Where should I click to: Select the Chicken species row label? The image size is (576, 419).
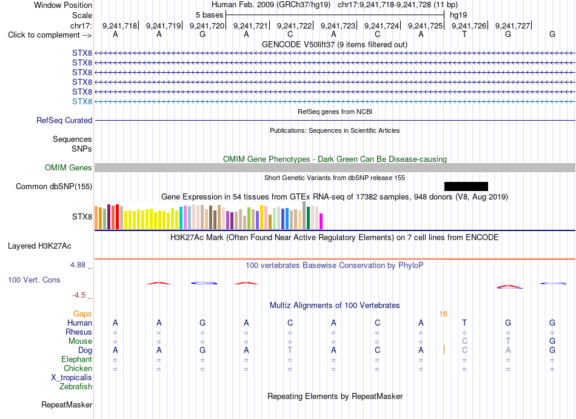coord(78,368)
